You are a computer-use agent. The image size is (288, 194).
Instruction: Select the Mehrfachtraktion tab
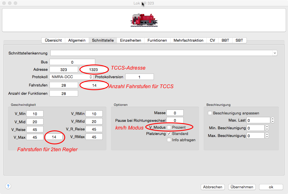(188, 40)
